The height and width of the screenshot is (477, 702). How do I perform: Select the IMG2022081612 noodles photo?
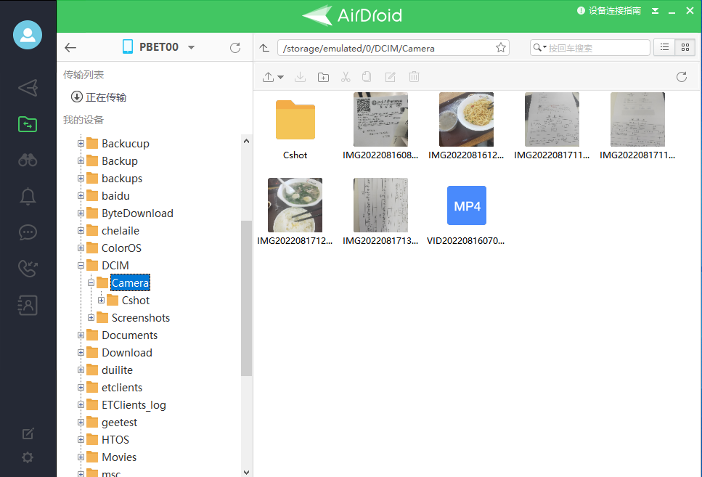pyautogui.click(x=466, y=127)
